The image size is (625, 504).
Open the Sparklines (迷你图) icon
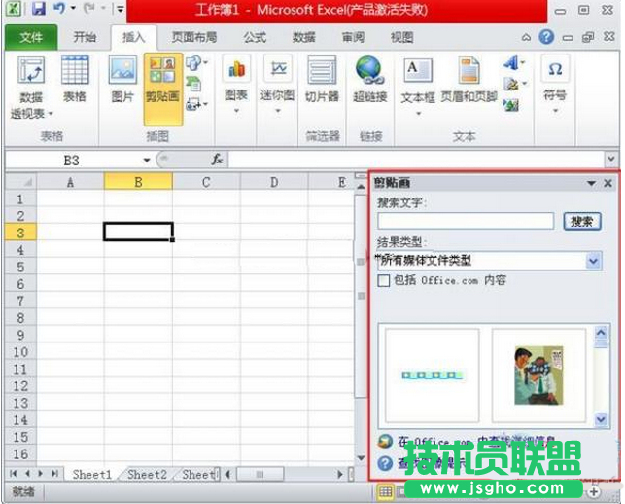click(278, 69)
